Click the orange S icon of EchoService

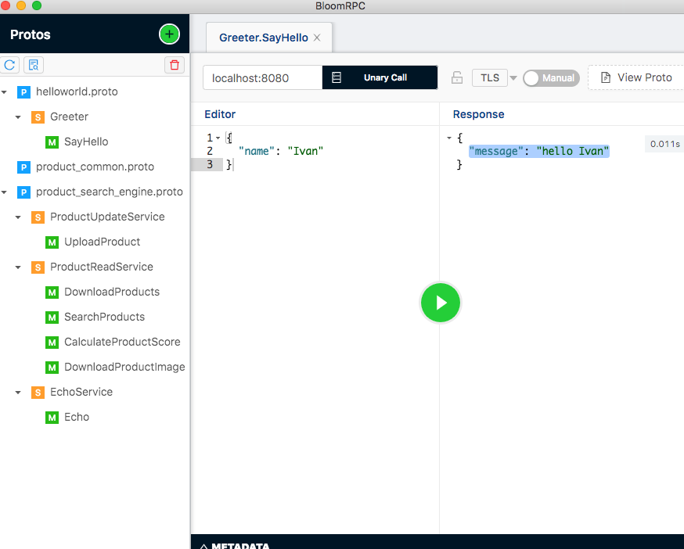coord(38,392)
